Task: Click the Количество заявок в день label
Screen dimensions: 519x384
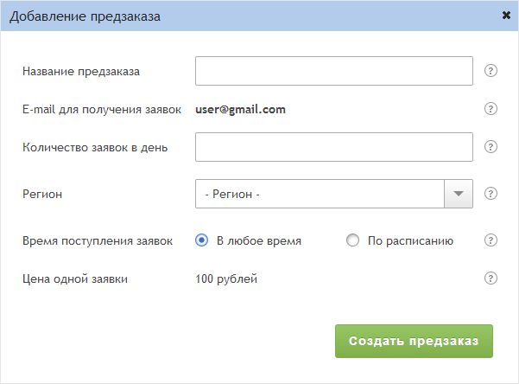Action: (x=95, y=147)
